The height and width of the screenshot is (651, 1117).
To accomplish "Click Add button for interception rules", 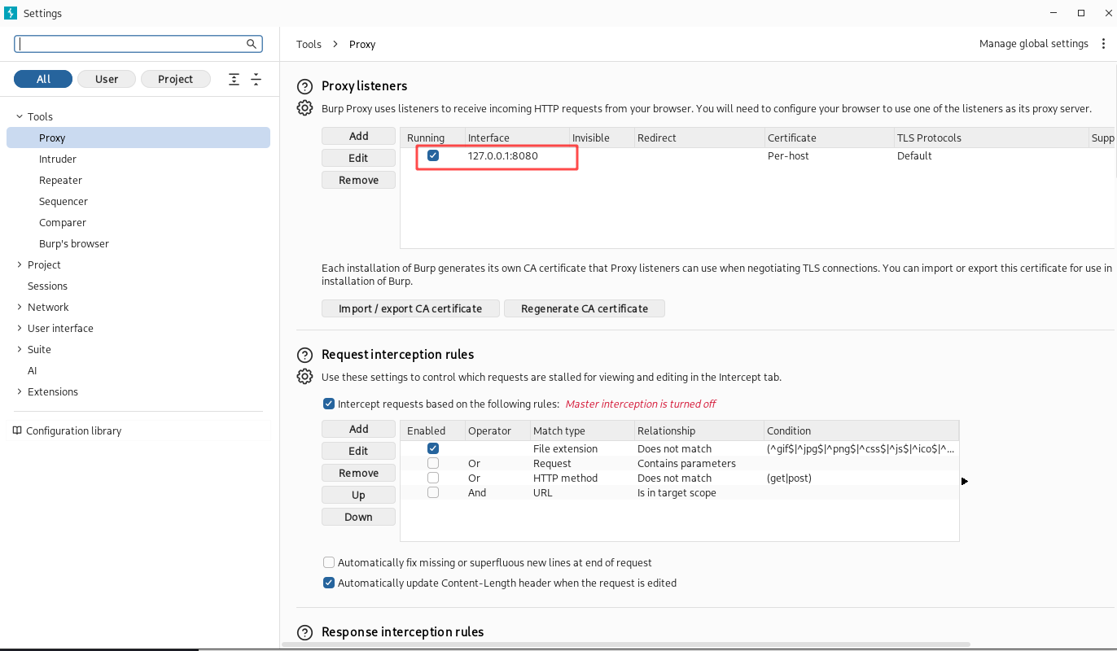I will [x=358, y=429].
